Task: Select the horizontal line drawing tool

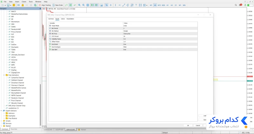Action: pyautogui.click(x=120, y=5)
